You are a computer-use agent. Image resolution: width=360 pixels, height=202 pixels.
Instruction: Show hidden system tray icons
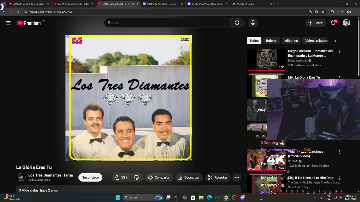point(315,198)
